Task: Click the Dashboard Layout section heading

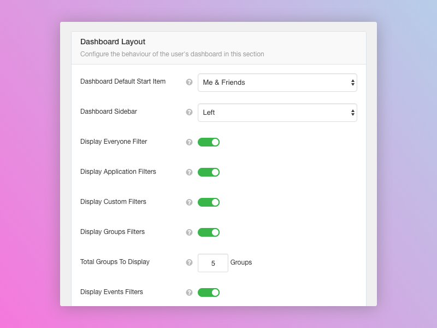Action: (113, 42)
